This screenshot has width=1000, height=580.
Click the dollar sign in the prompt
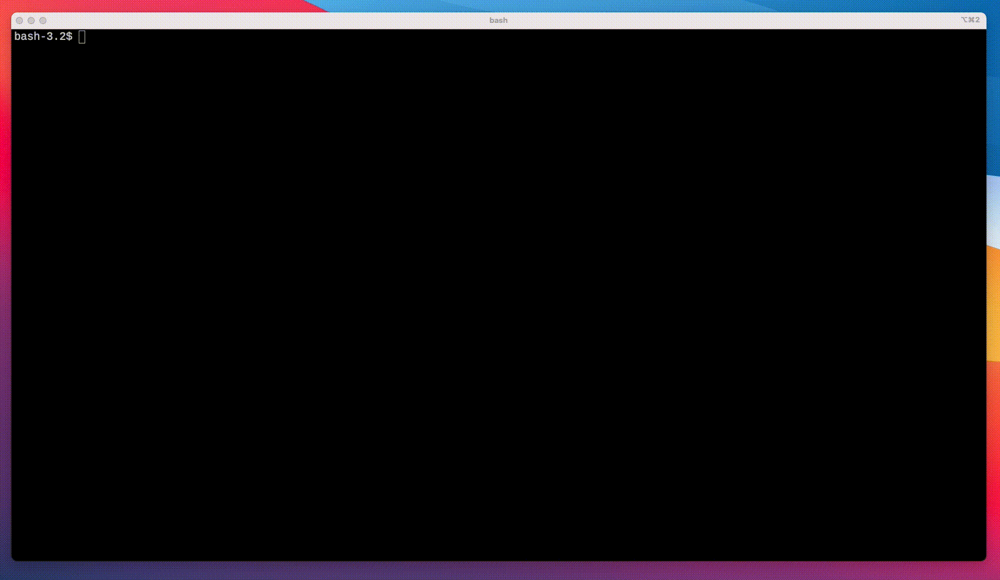[x=70, y=36]
